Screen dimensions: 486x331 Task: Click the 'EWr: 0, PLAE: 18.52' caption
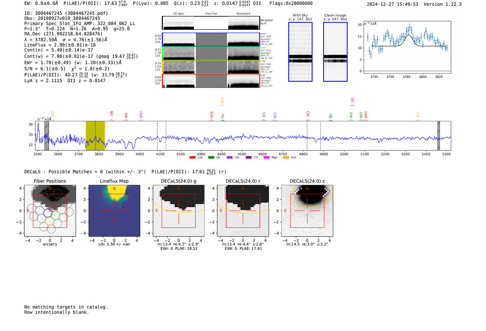(x=179, y=248)
